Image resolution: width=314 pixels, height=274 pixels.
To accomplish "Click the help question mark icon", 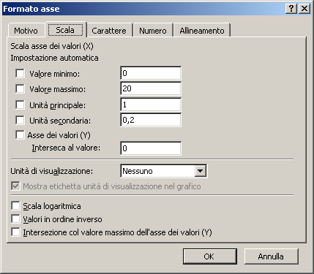I will (291, 9).
